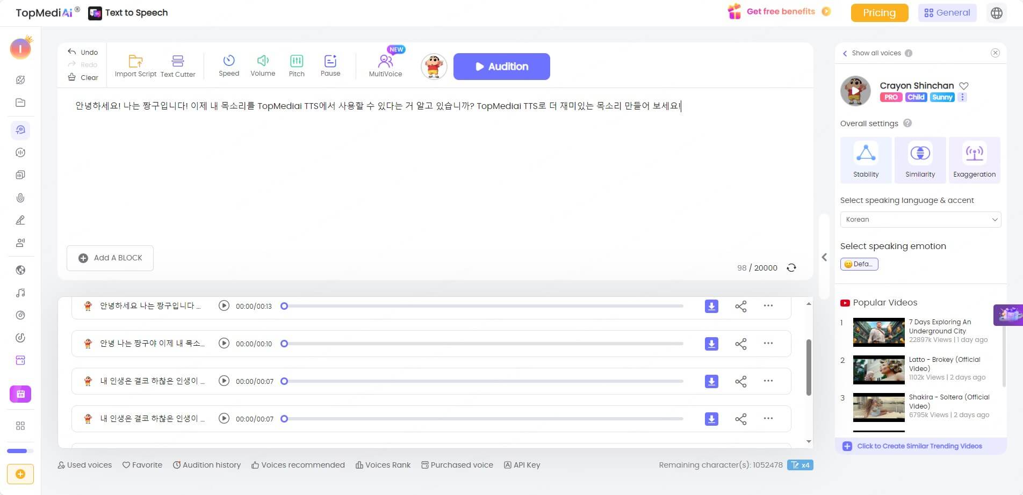
Task: Download the 00:10 audio clip
Action: point(711,344)
